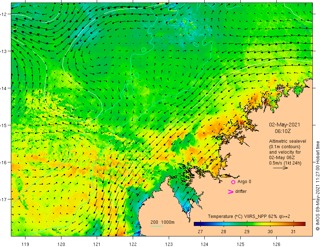This screenshot has width=320, height=247.
Task: Click the latitude axis label -16
Action: (4, 162)
